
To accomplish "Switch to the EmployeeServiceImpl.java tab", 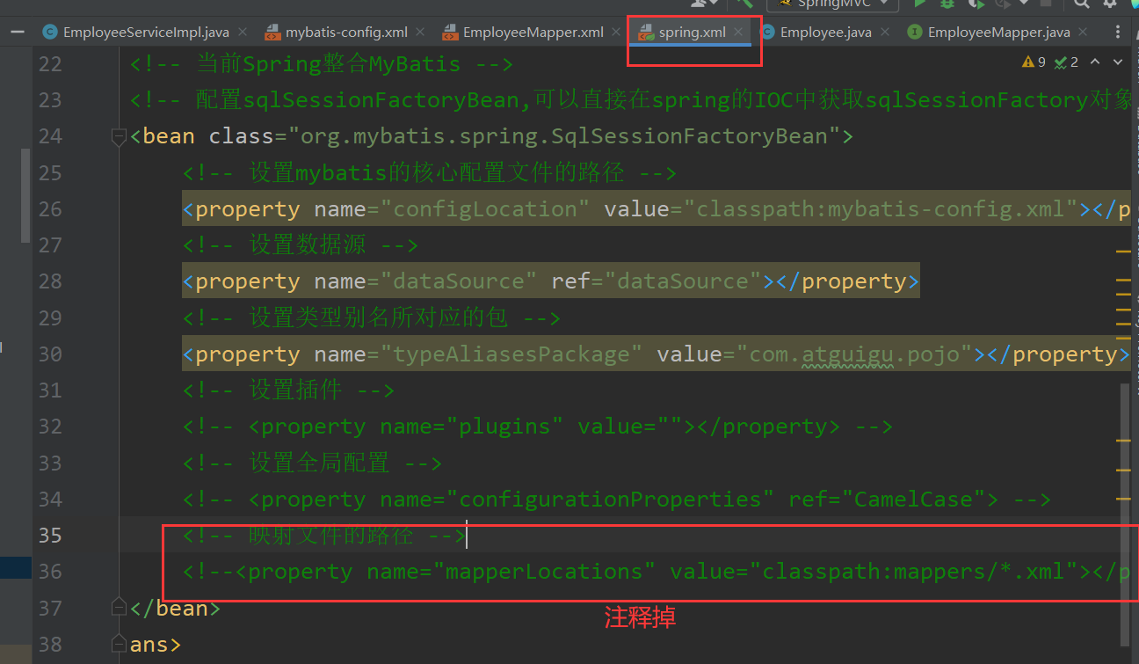I will 146,33.
